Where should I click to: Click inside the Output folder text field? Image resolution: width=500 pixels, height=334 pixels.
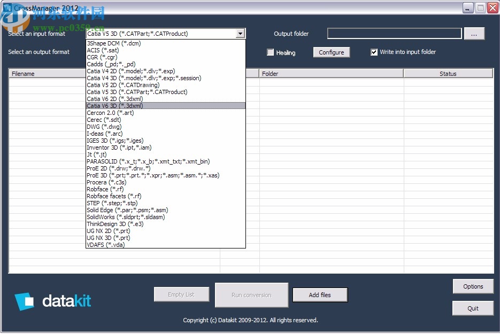394,33
